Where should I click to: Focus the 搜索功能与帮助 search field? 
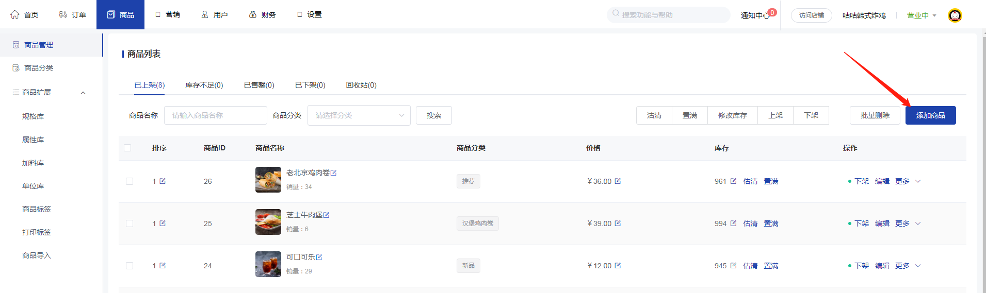point(669,15)
